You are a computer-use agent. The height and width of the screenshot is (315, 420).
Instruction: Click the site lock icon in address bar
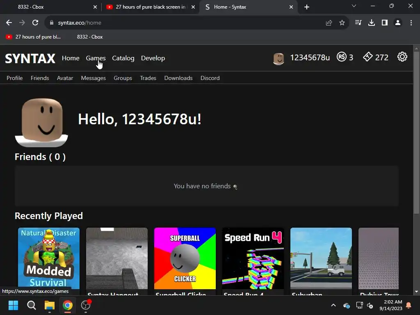pos(52,23)
